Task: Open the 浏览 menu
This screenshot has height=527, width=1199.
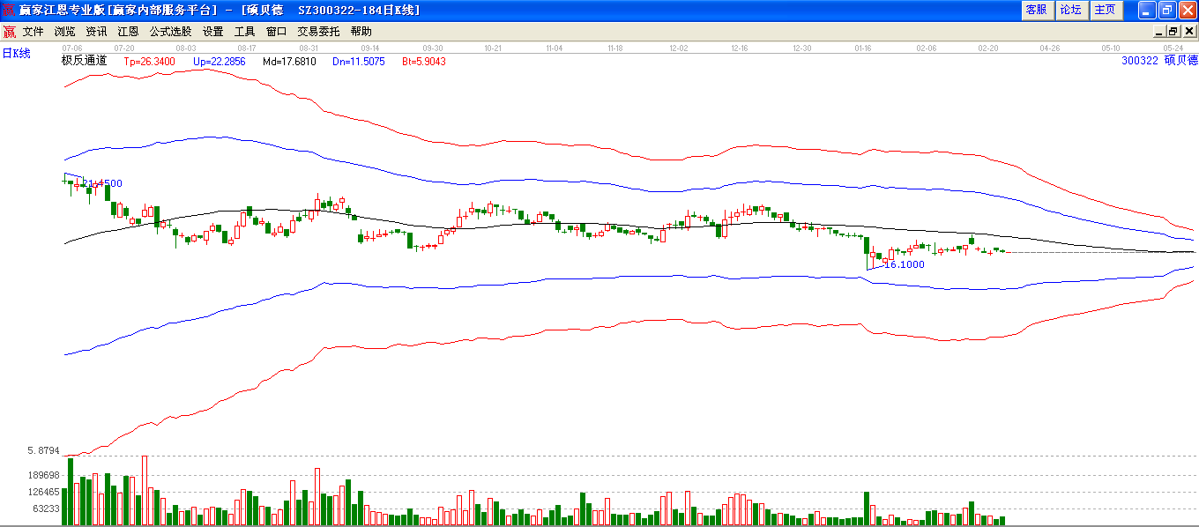Action: click(64, 32)
